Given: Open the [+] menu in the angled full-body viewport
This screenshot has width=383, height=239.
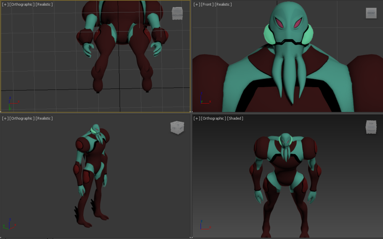Looking at the screenshot, I should click(x=5, y=119).
